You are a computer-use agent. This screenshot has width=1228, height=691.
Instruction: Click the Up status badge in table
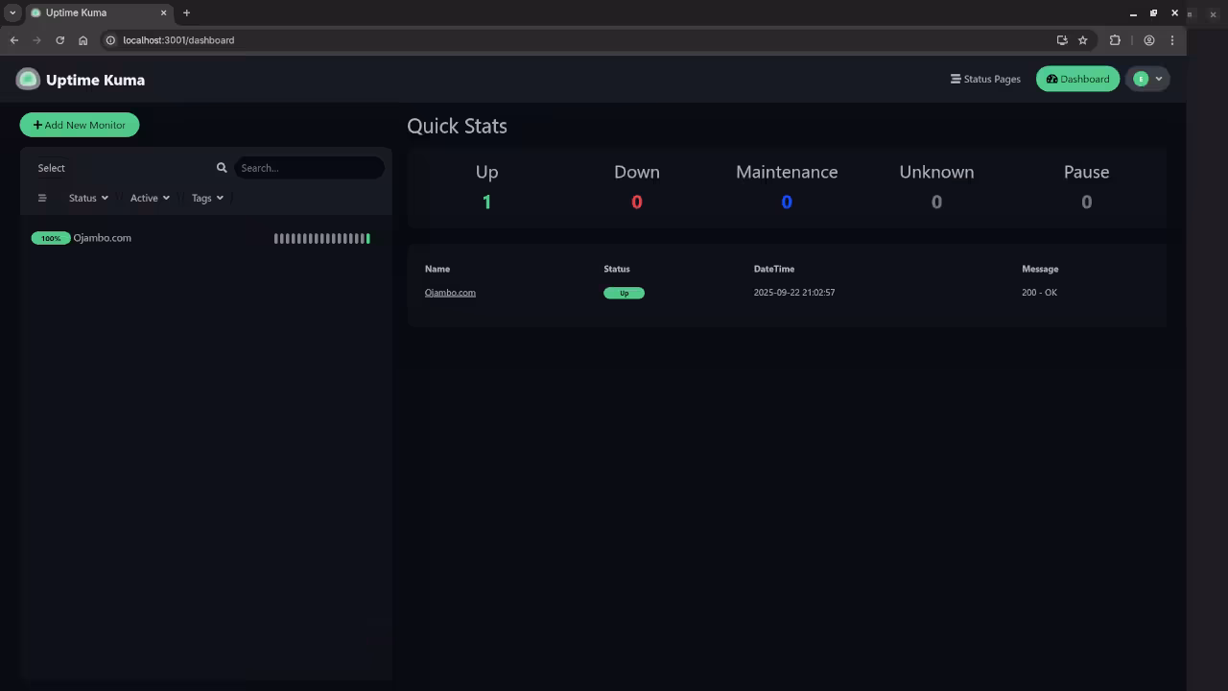point(624,293)
